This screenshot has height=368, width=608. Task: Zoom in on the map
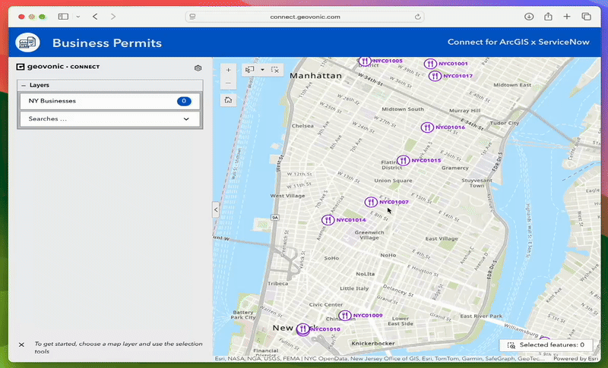[x=228, y=70]
